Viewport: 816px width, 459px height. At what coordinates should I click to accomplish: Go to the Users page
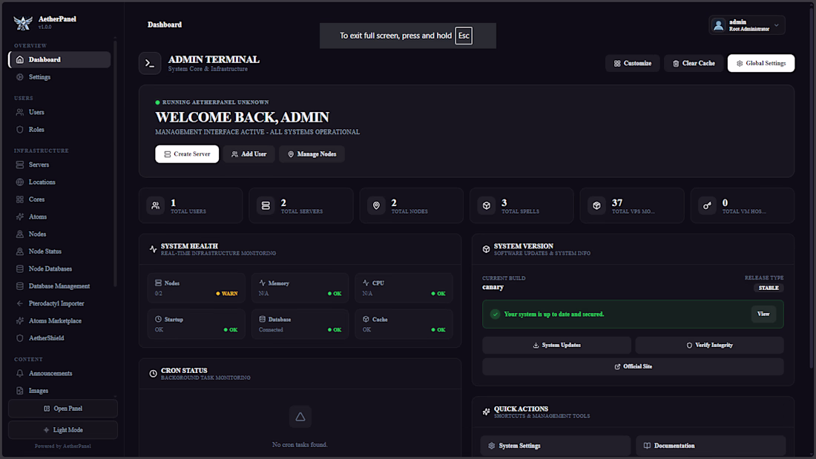(59, 112)
